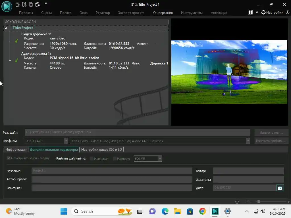Open the Редактор menu
The image size is (291, 218).
[103, 13]
